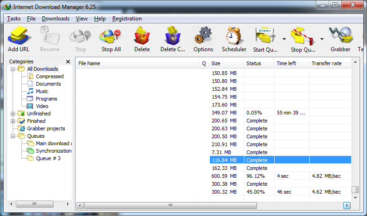Select the Programs category
The image size is (367, 216).
[46, 99]
